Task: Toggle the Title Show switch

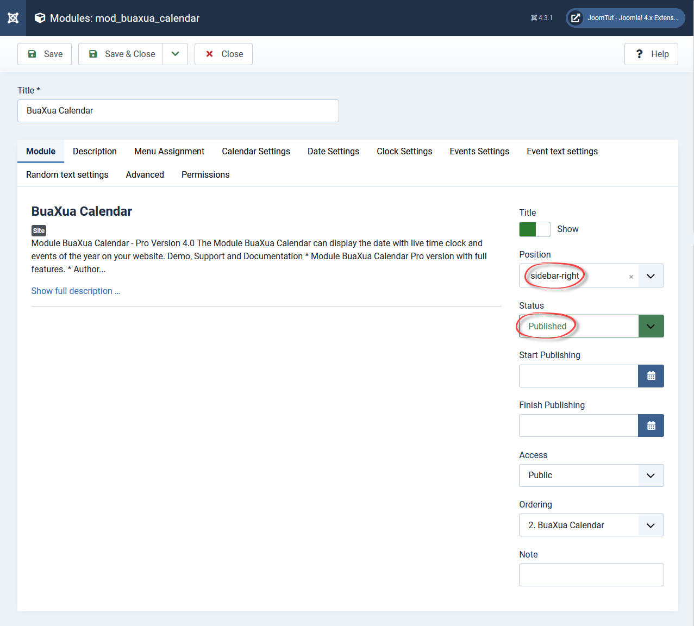Action: pos(535,229)
